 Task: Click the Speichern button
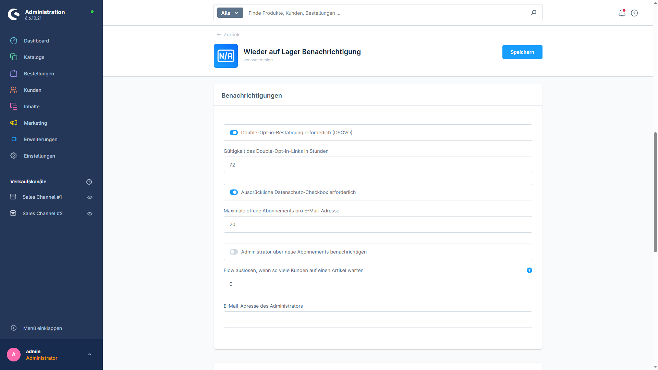coord(522,52)
